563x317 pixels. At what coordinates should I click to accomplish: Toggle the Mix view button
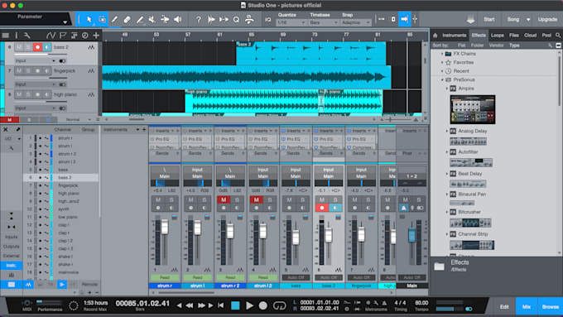tap(526, 306)
